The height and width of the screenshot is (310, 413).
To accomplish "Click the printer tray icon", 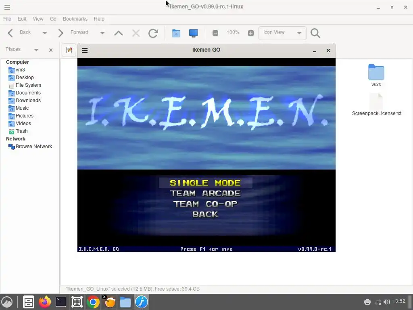I will pyautogui.click(x=367, y=302).
